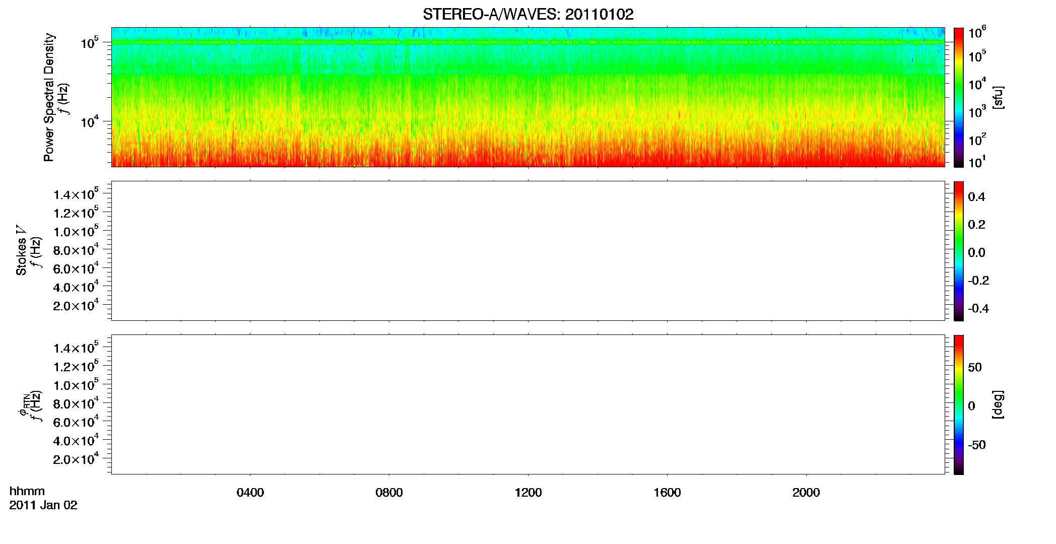Click the -50 label on deg colorbar
Screen dimensions: 1056x544
point(977,445)
